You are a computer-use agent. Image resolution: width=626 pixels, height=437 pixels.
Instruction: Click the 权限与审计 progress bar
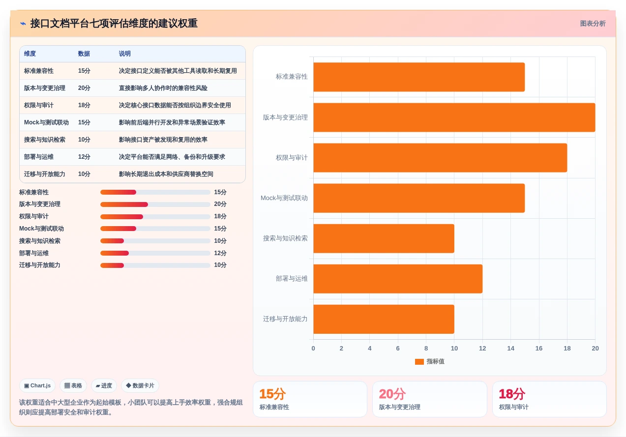[x=155, y=217]
